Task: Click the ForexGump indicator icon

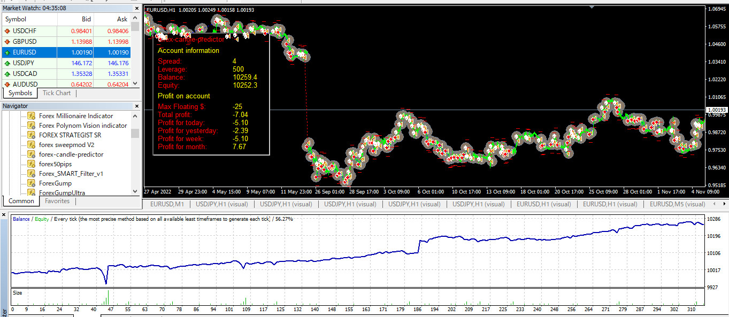Action: tap(31, 183)
